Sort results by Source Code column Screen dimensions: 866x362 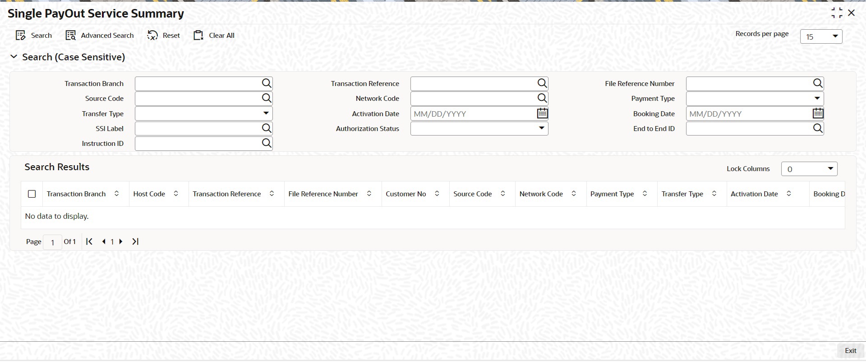pyautogui.click(x=502, y=194)
